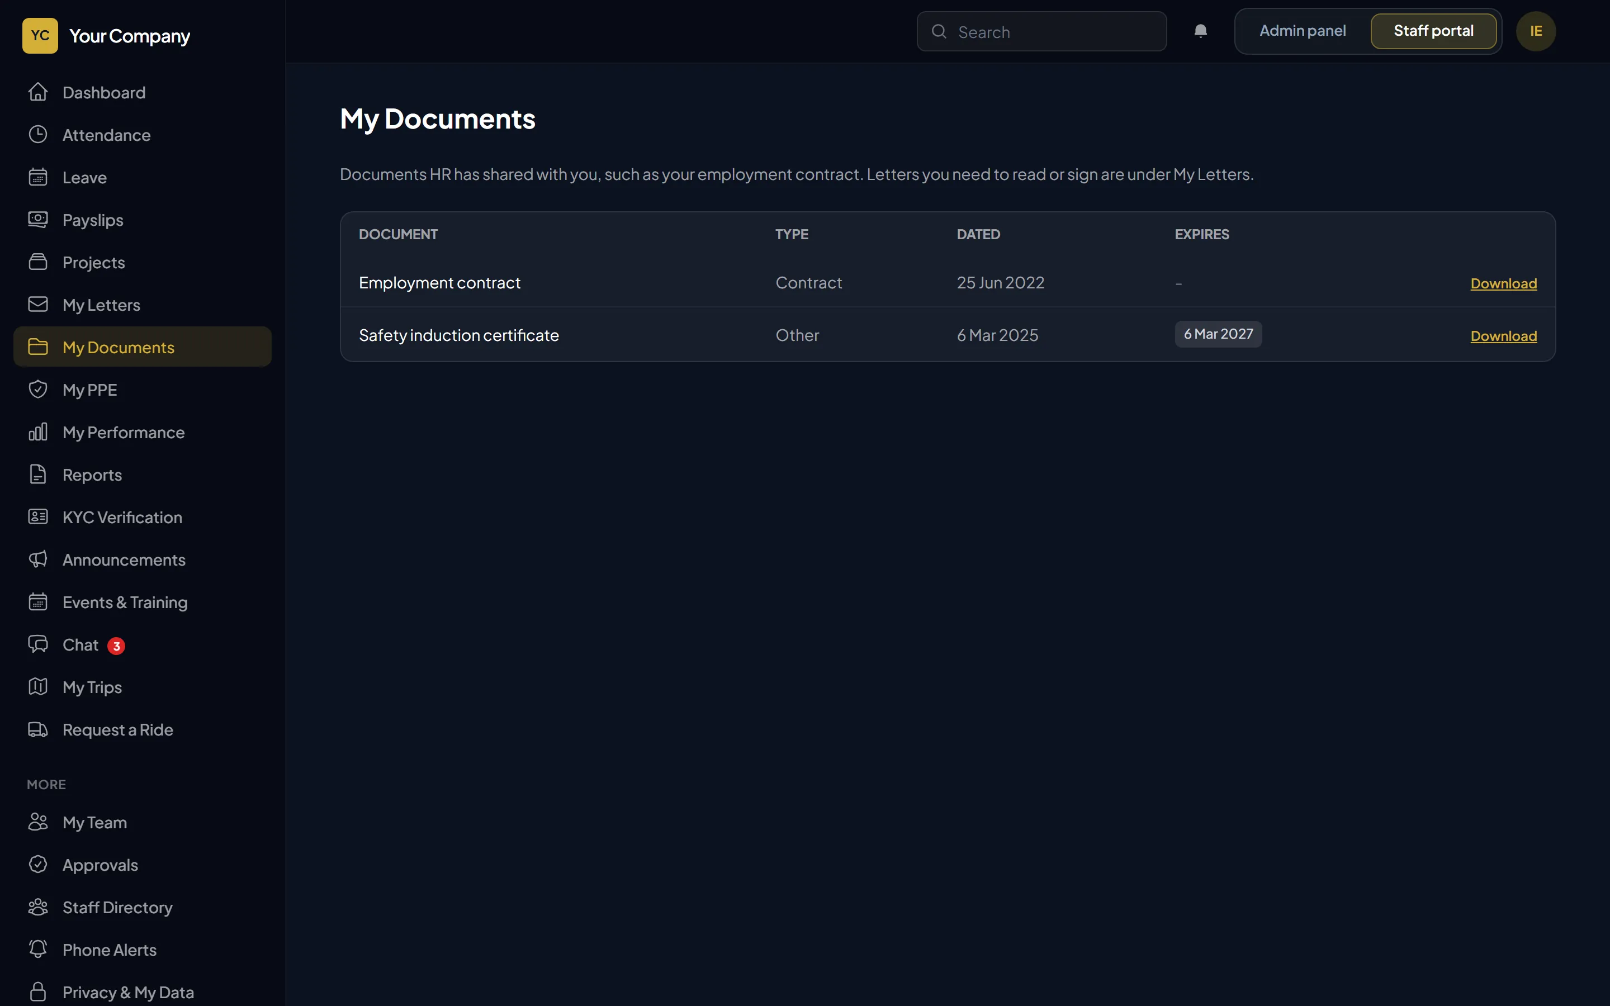The height and width of the screenshot is (1006, 1610).
Task: Click the My Performance bar chart icon
Action: (x=38, y=432)
